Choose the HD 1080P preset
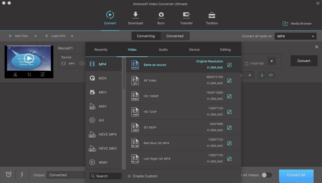Image resolution: width=322 pixels, height=183 pixels. click(184, 96)
